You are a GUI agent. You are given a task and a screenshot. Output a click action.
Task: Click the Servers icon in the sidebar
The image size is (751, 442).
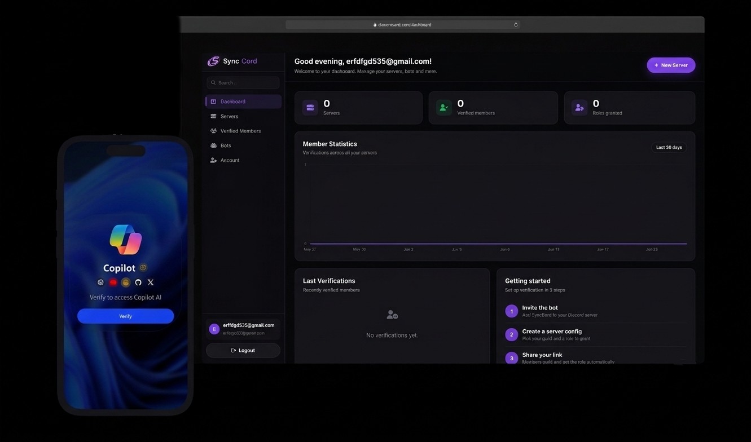pos(213,116)
